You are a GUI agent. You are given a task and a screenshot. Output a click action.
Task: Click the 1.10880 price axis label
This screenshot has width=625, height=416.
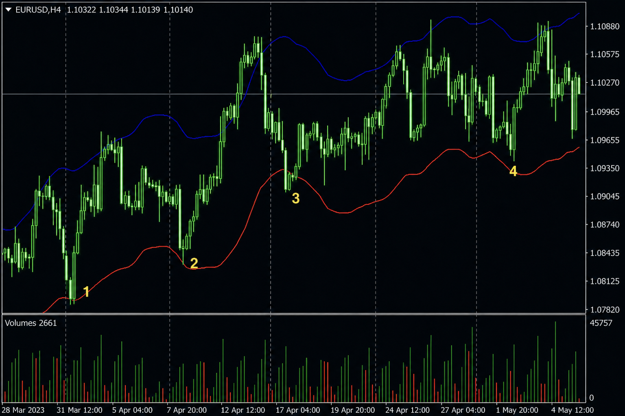point(605,26)
